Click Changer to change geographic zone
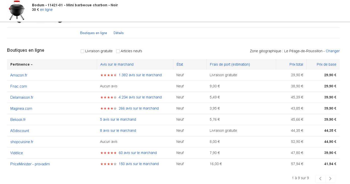This screenshot has height=184, width=350. click(x=333, y=51)
